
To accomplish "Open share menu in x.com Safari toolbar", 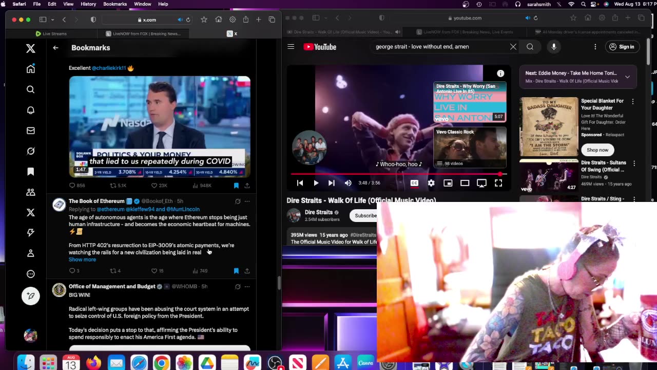I will tap(246, 20).
